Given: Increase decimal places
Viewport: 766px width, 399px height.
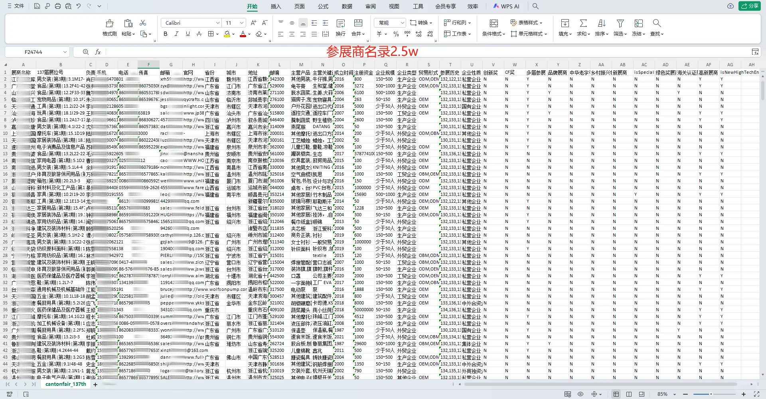Looking at the screenshot, I should point(419,34).
